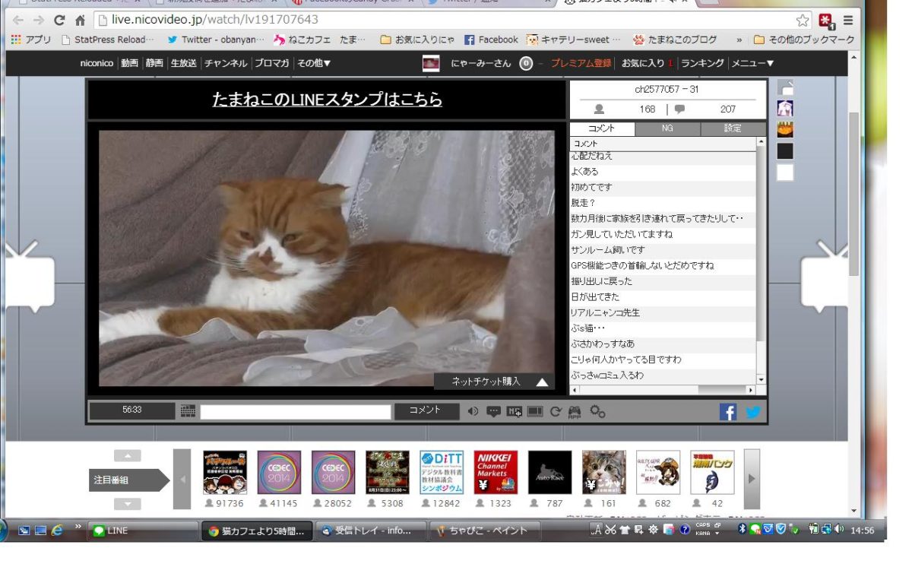Click the purple character icon in the side strip
The height and width of the screenshot is (570, 912).
click(785, 109)
